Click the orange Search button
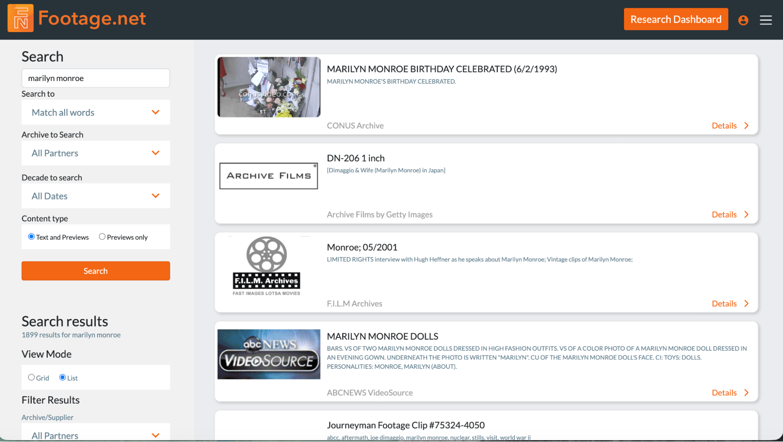Image resolution: width=783 pixels, height=442 pixels. [x=96, y=271]
